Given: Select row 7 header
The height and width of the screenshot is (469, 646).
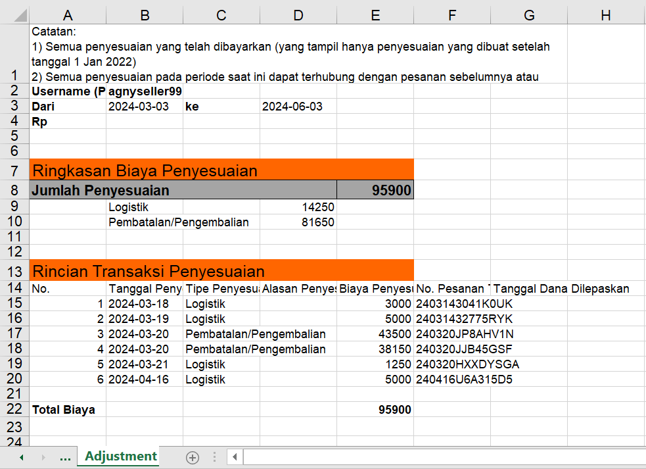Looking at the screenshot, I should click(x=14, y=170).
